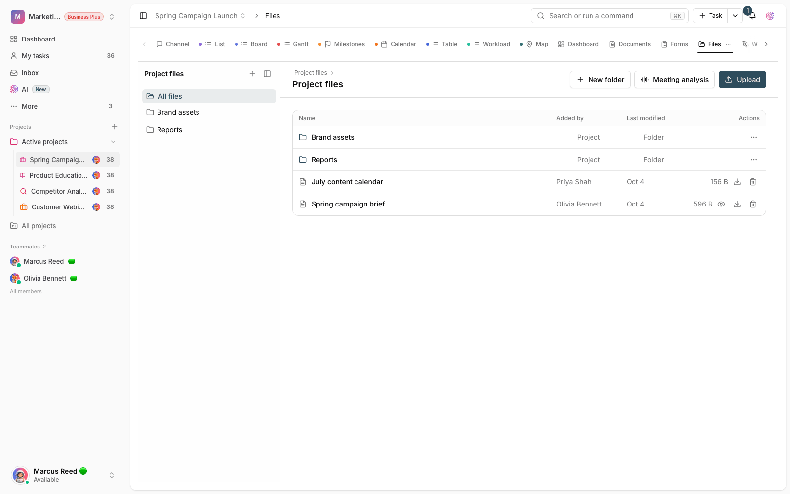The image size is (790, 494).
Task: Open Competitor Analysis project
Action: point(68,191)
